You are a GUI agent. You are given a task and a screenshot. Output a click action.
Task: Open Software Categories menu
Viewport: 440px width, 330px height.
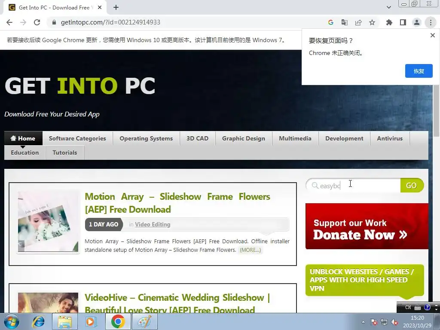tap(77, 138)
